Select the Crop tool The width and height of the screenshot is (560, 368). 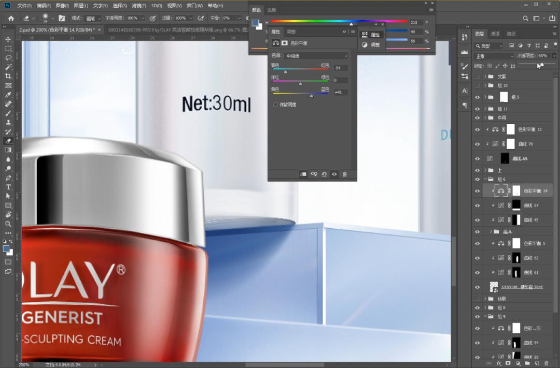coord(8,76)
